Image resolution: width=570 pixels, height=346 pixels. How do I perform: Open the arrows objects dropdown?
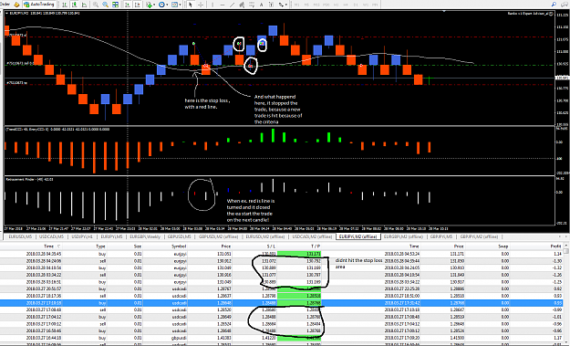282,5
